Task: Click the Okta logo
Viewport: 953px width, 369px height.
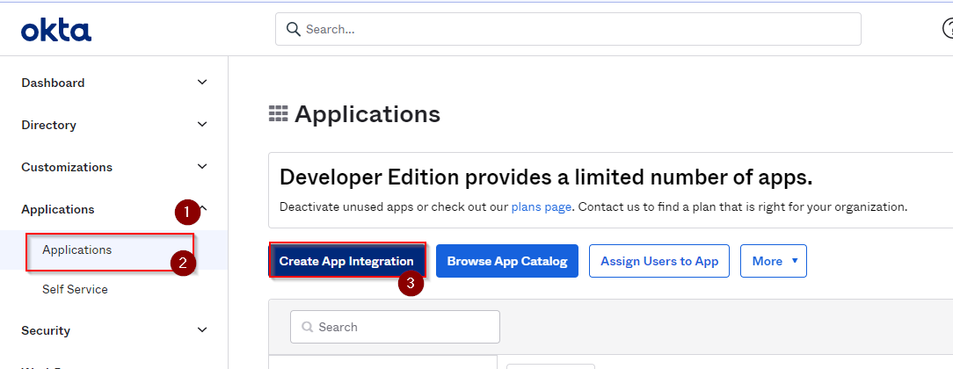Action: [x=56, y=31]
